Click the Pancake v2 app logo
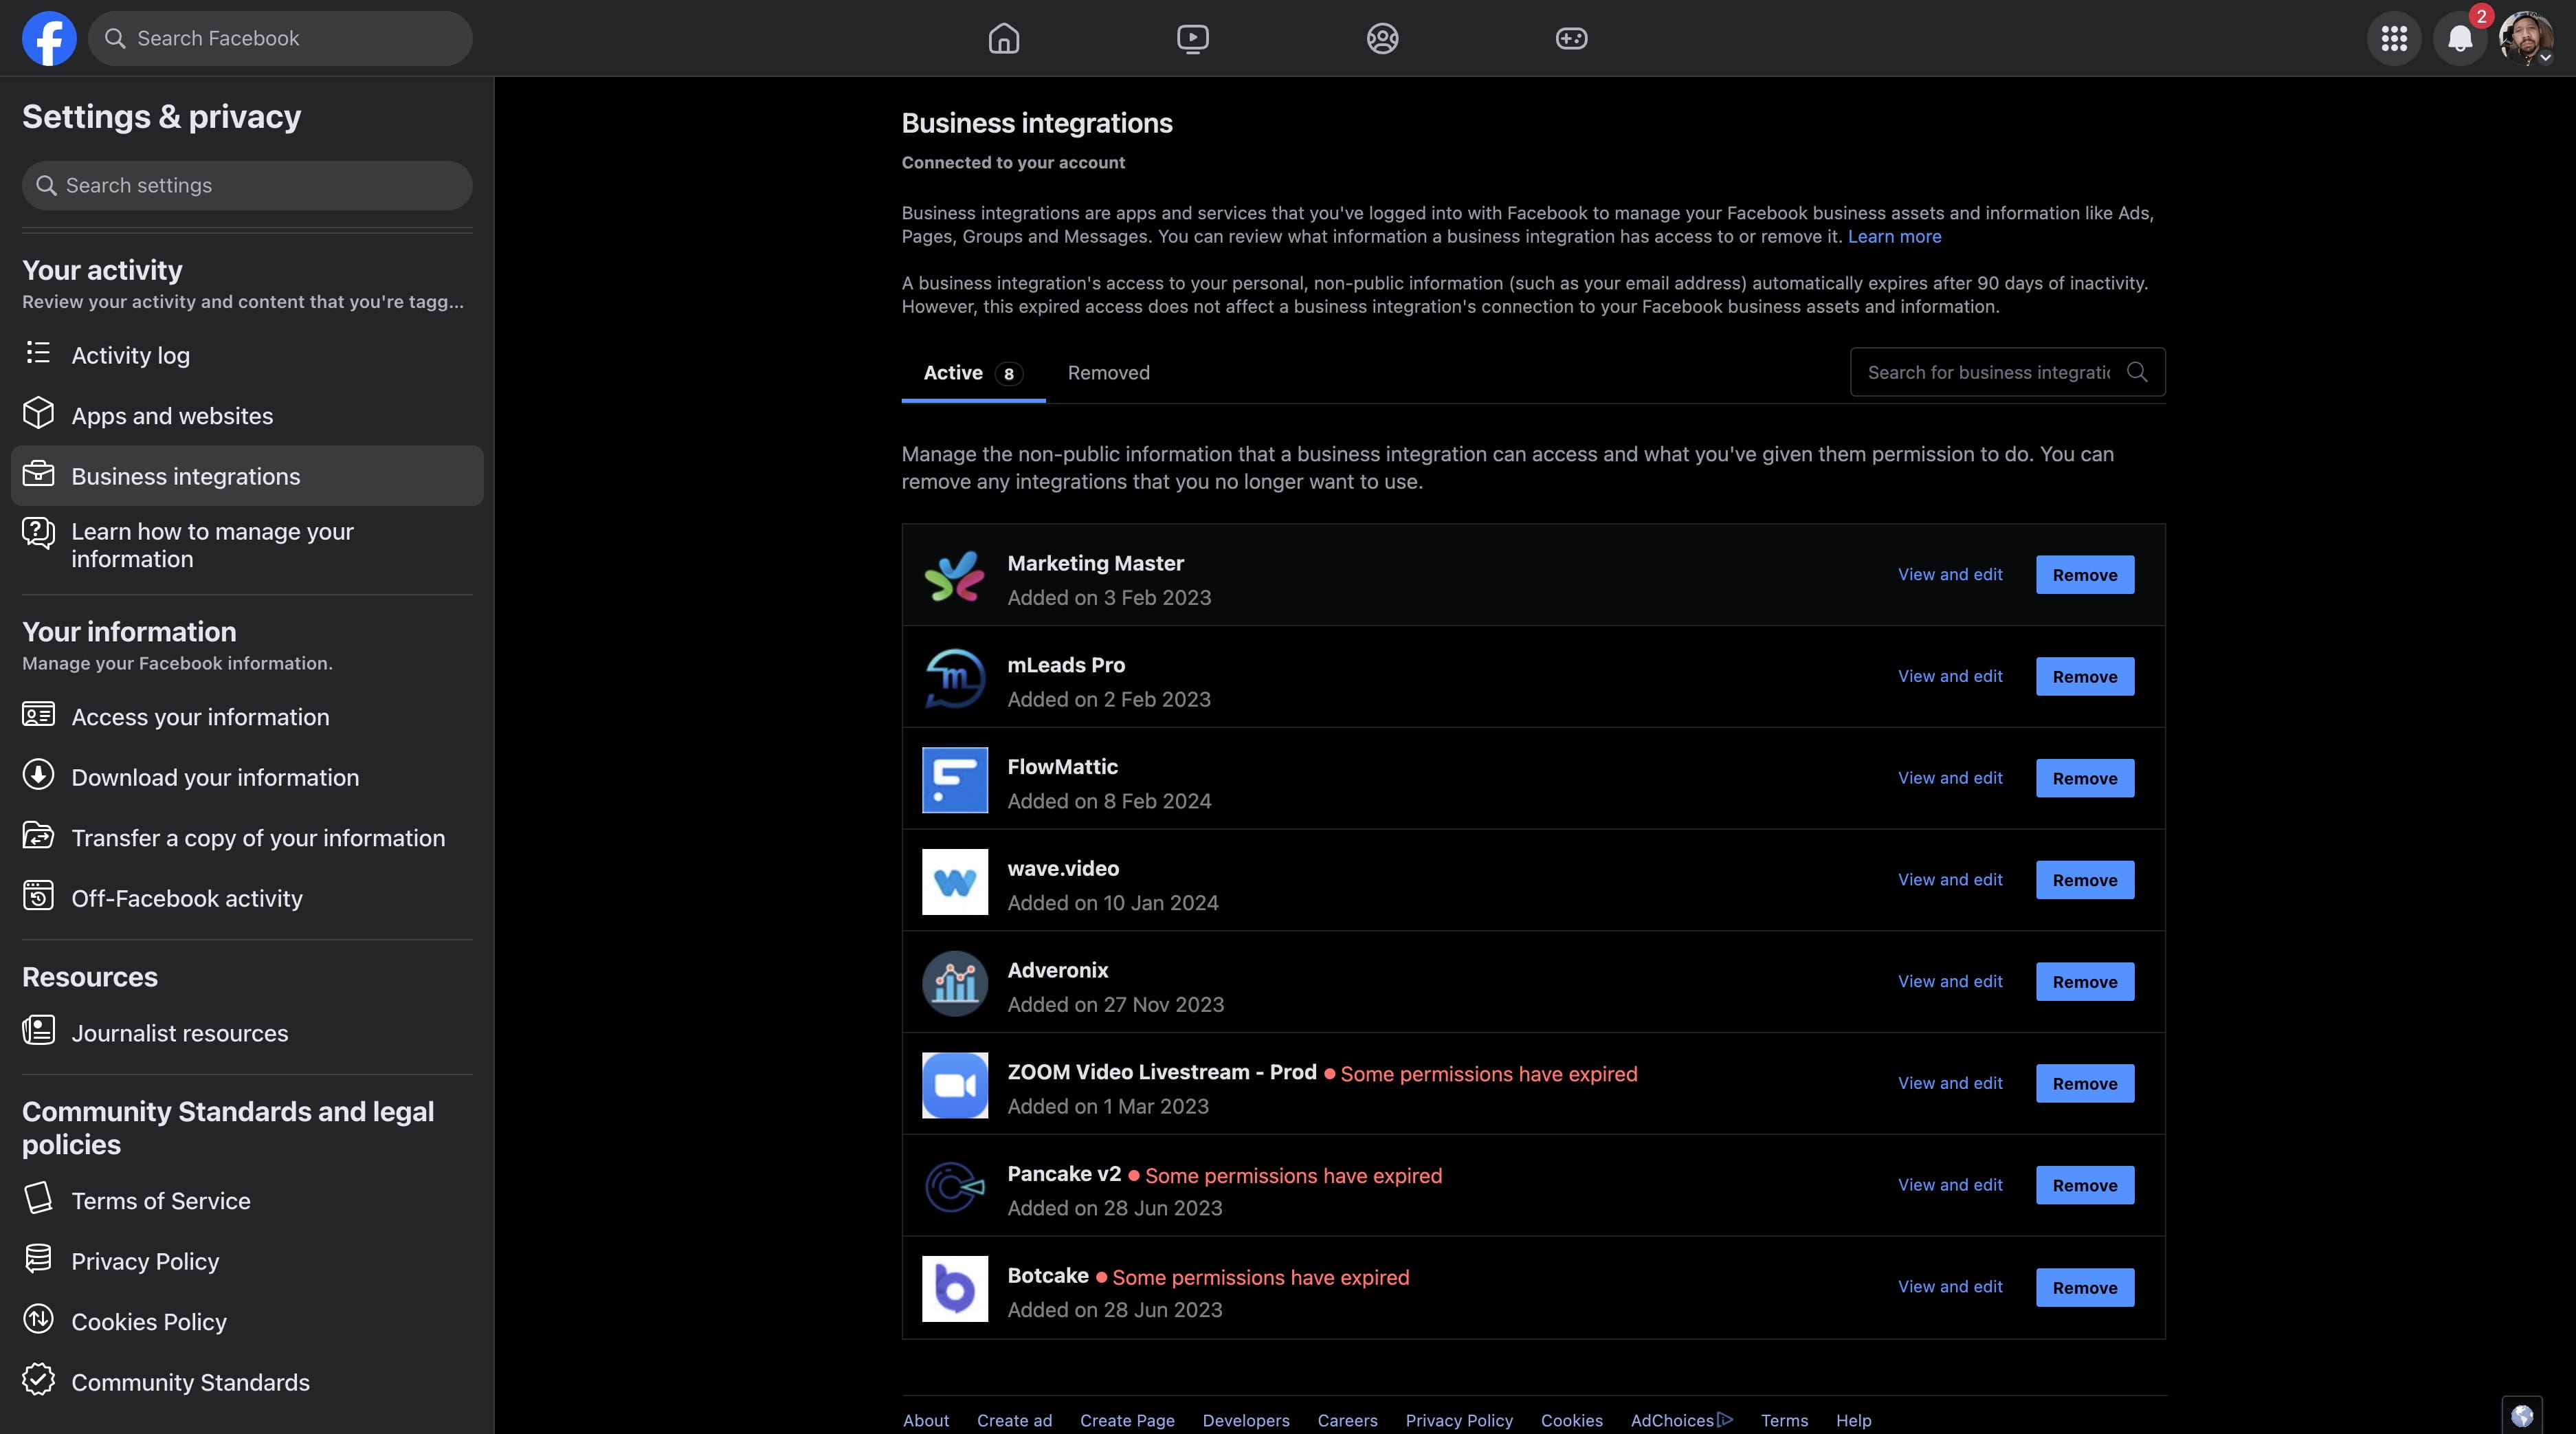This screenshot has height=1434, width=2576. tap(954, 1187)
